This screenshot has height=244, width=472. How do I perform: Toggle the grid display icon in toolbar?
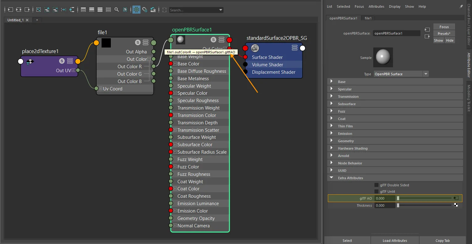pyautogui.click(x=136, y=10)
